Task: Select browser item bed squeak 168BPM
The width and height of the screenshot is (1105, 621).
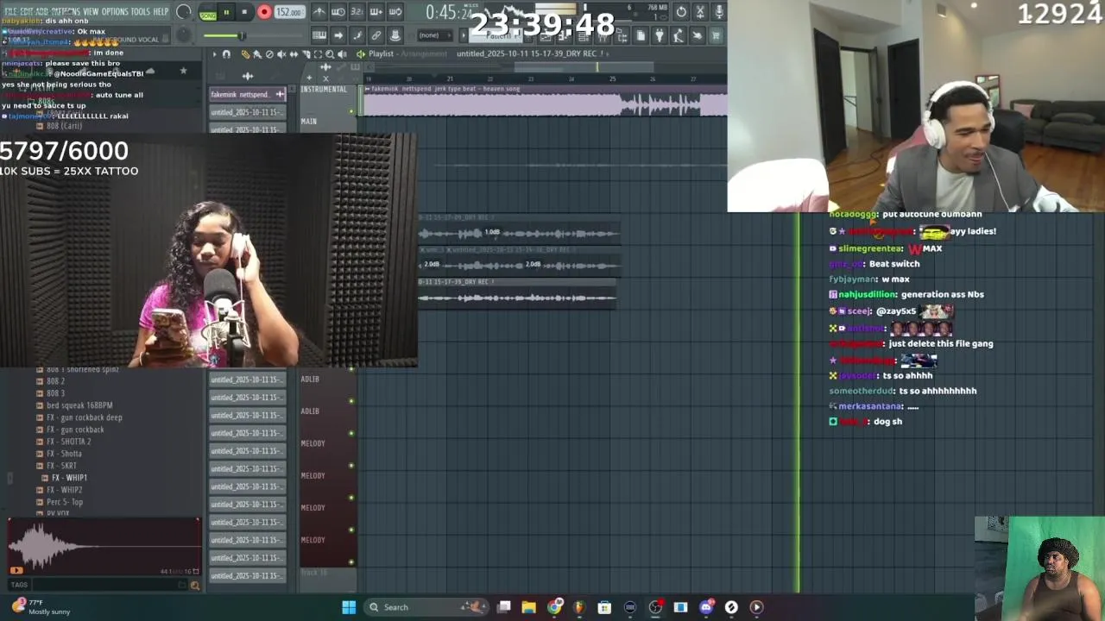Action: (x=79, y=405)
